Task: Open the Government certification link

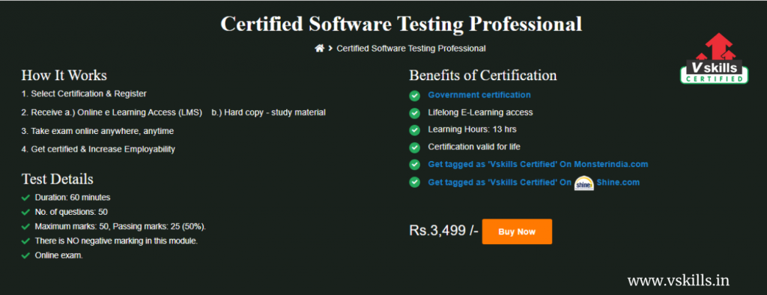Action: [x=479, y=95]
